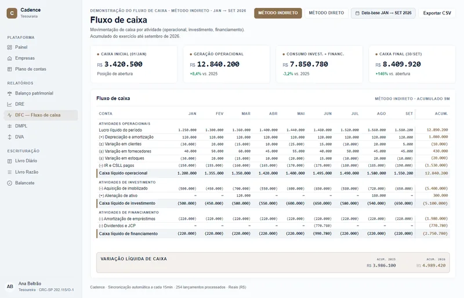This screenshot has height=298, width=464.
Task: Switch to Método Direto
Action: (x=327, y=13)
